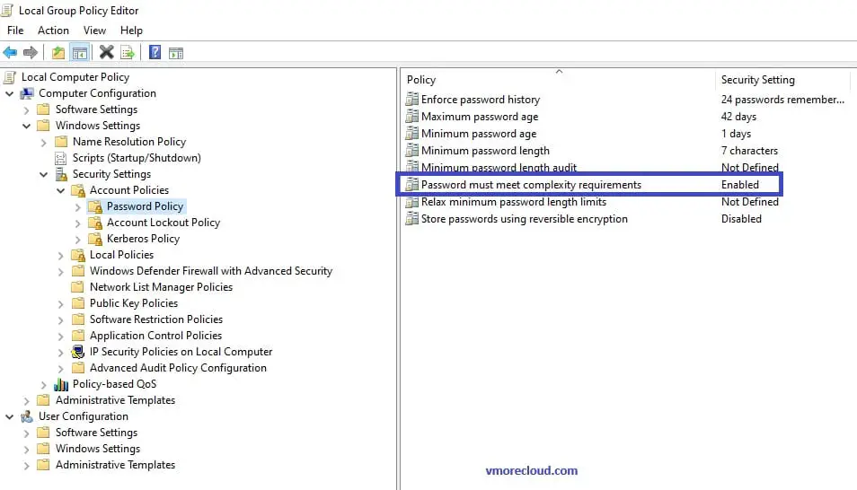857x490 pixels.
Task: Click the Policy-based QoS chart icon
Action: [61, 385]
